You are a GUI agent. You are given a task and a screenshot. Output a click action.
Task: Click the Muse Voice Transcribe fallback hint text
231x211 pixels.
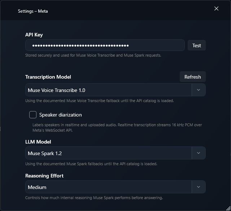pos(100,101)
